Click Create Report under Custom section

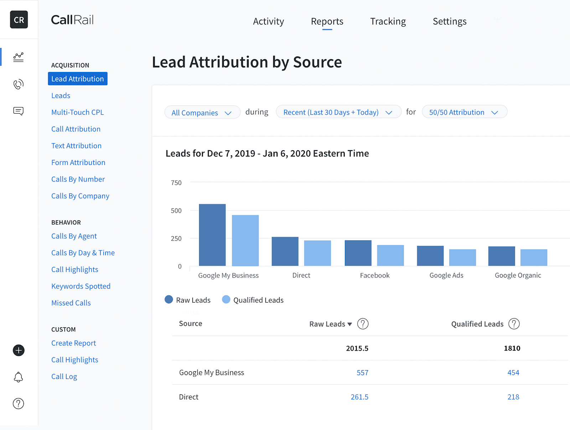73,343
